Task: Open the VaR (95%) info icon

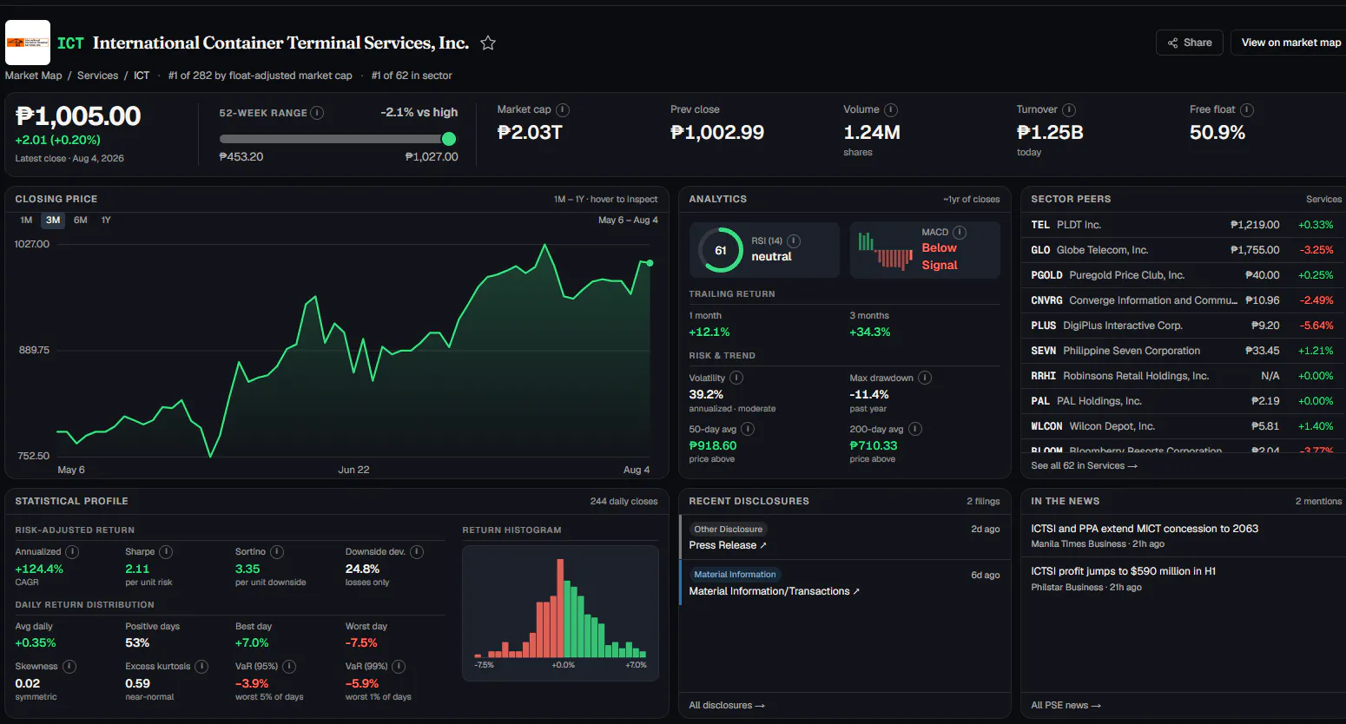Action: pyautogui.click(x=289, y=666)
